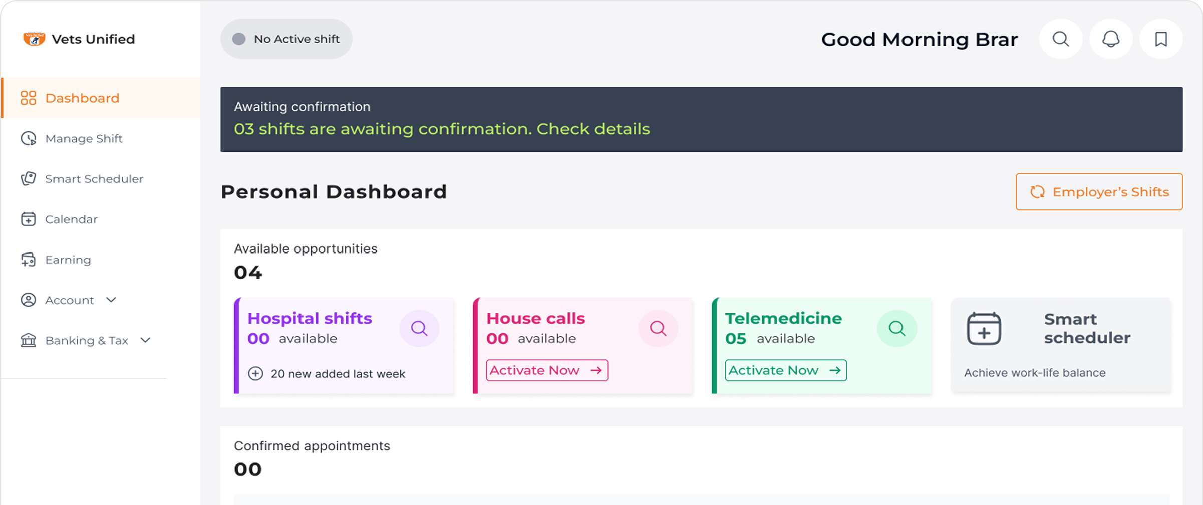Expand the Account menu chevron
1203x505 pixels.
[x=111, y=300]
